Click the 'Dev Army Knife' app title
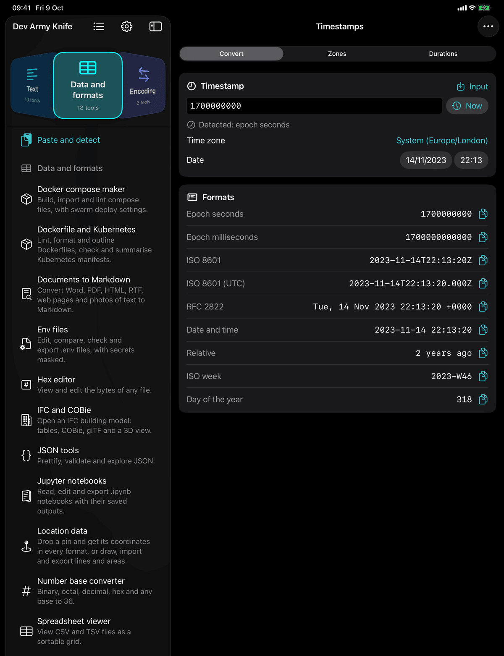The height and width of the screenshot is (656, 504). pos(42,26)
